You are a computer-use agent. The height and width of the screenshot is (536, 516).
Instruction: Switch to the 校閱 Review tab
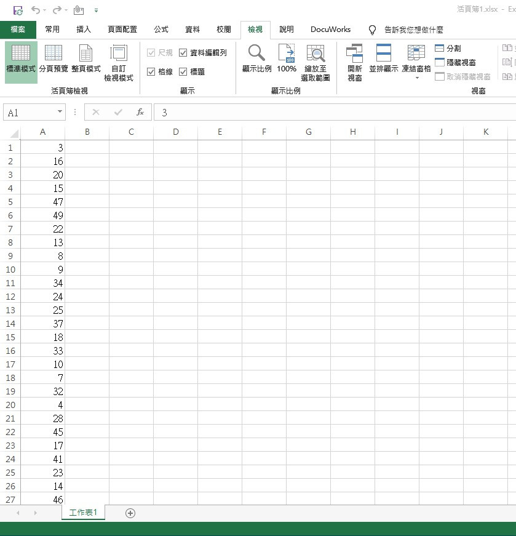(x=224, y=30)
